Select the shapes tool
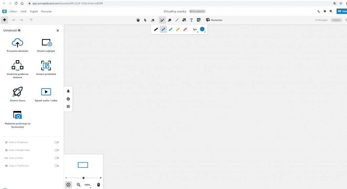Viewport: 347px width, 189px height. [184, 20]
